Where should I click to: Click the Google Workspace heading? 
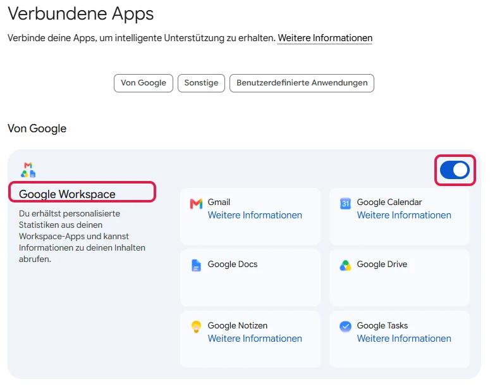(x=67, y=194)
